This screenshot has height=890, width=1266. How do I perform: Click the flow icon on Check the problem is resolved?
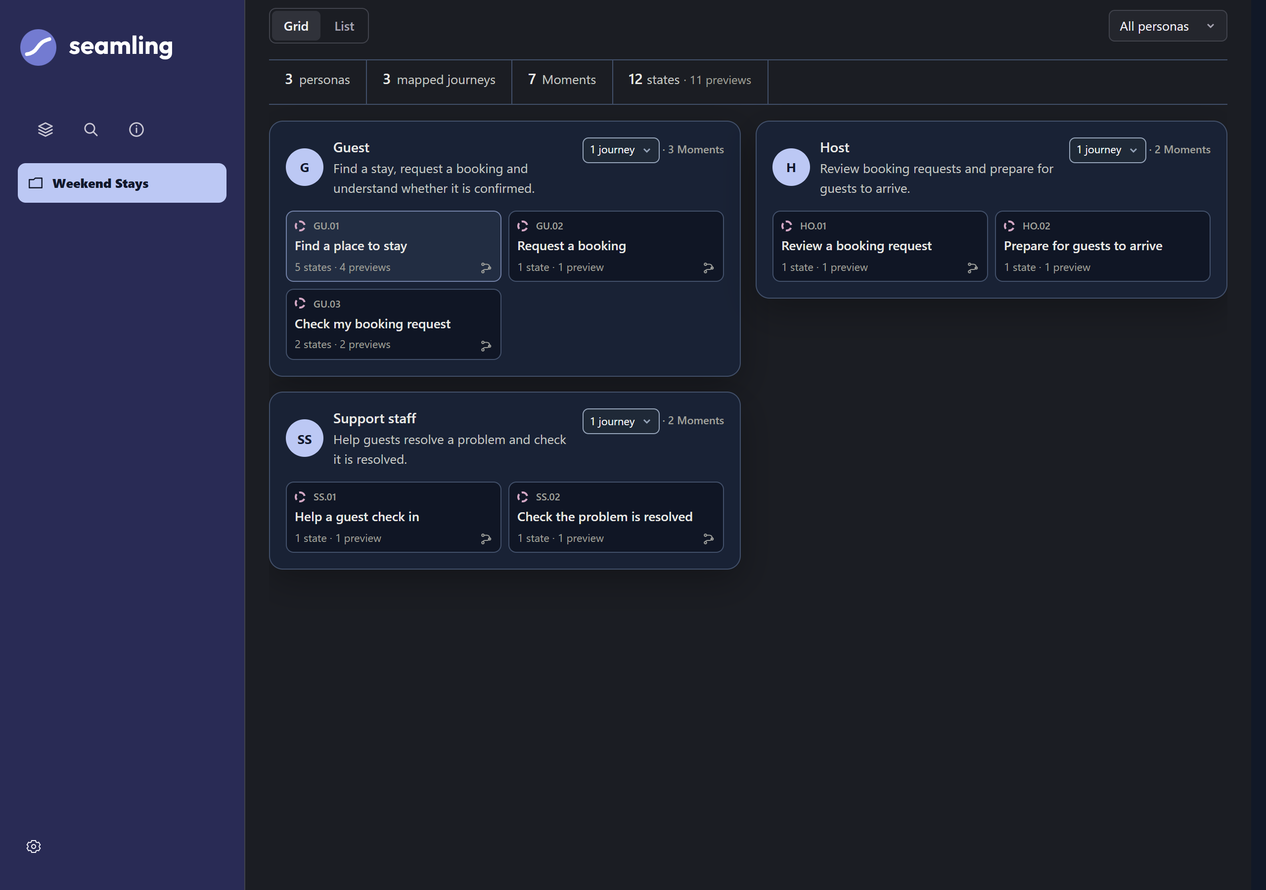pyautogui.click(x=709, y=539)
